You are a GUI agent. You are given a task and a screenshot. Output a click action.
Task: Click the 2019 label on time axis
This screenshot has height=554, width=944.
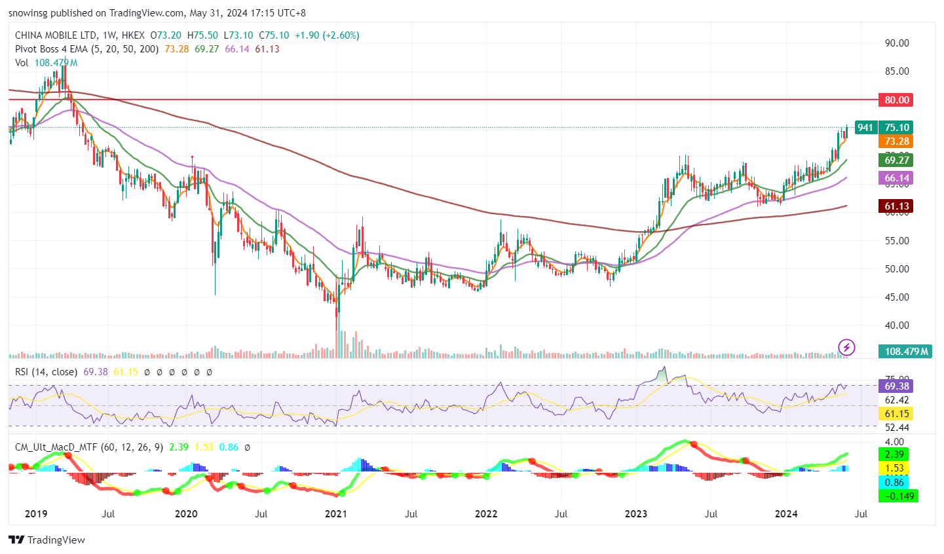pyautogui.click(x=36, y=514)
